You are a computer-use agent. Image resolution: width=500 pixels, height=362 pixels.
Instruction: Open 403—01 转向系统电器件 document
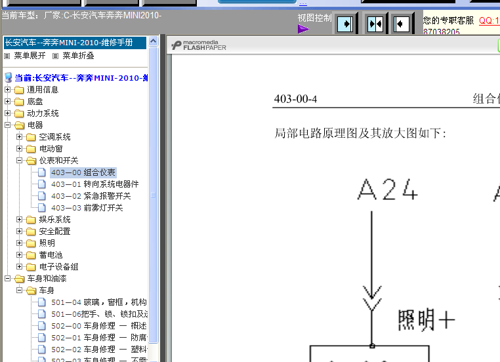[x=95, y=184]
